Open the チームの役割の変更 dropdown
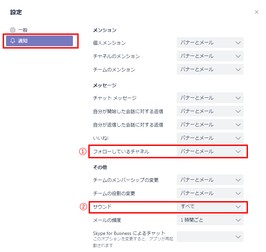Viewport: 266px width, 252px height. pos(210,193)
